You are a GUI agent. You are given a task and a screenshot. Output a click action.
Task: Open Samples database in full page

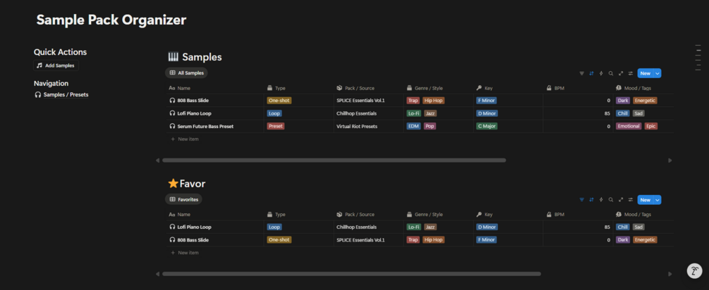(x=621, y=73)
